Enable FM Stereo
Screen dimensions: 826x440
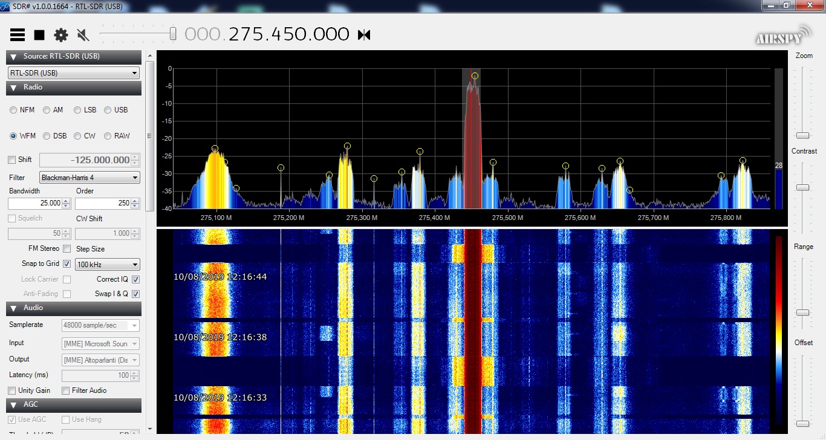click(x=67, y=248)
